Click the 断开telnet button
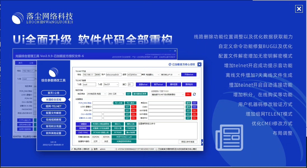307x168 pixels. 158,84
